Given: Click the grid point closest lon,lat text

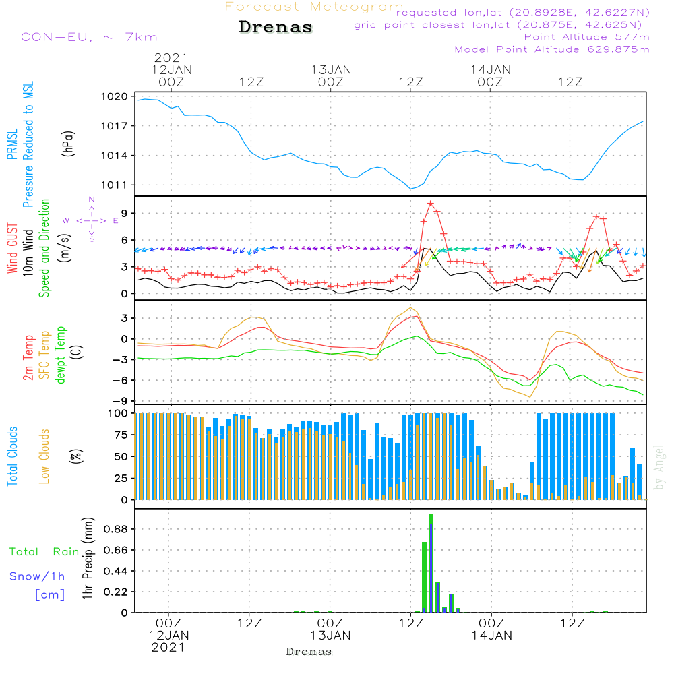Looking at the screenshot, I should tap(498, 25).
